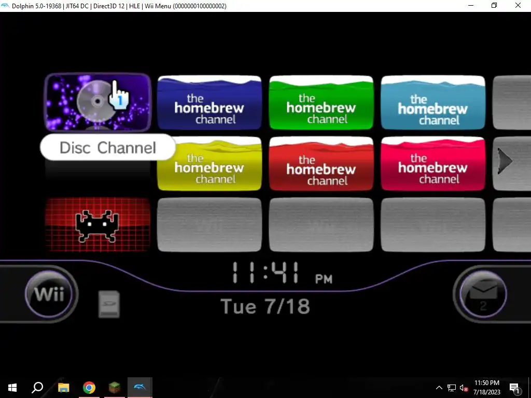
Task: Open the taskbar clock and calendar
Action: 486,388
